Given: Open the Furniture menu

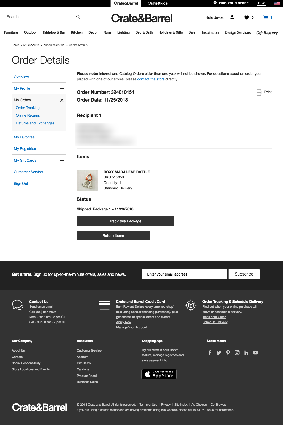Looking at the screenshot, I should 11,32.
